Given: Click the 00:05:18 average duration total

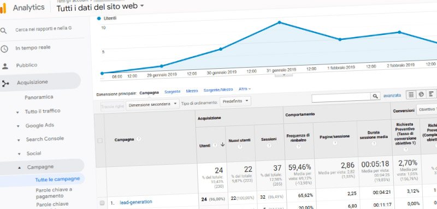Looking at the screenshot, I should pyautogui.click(x=375, y=164).
